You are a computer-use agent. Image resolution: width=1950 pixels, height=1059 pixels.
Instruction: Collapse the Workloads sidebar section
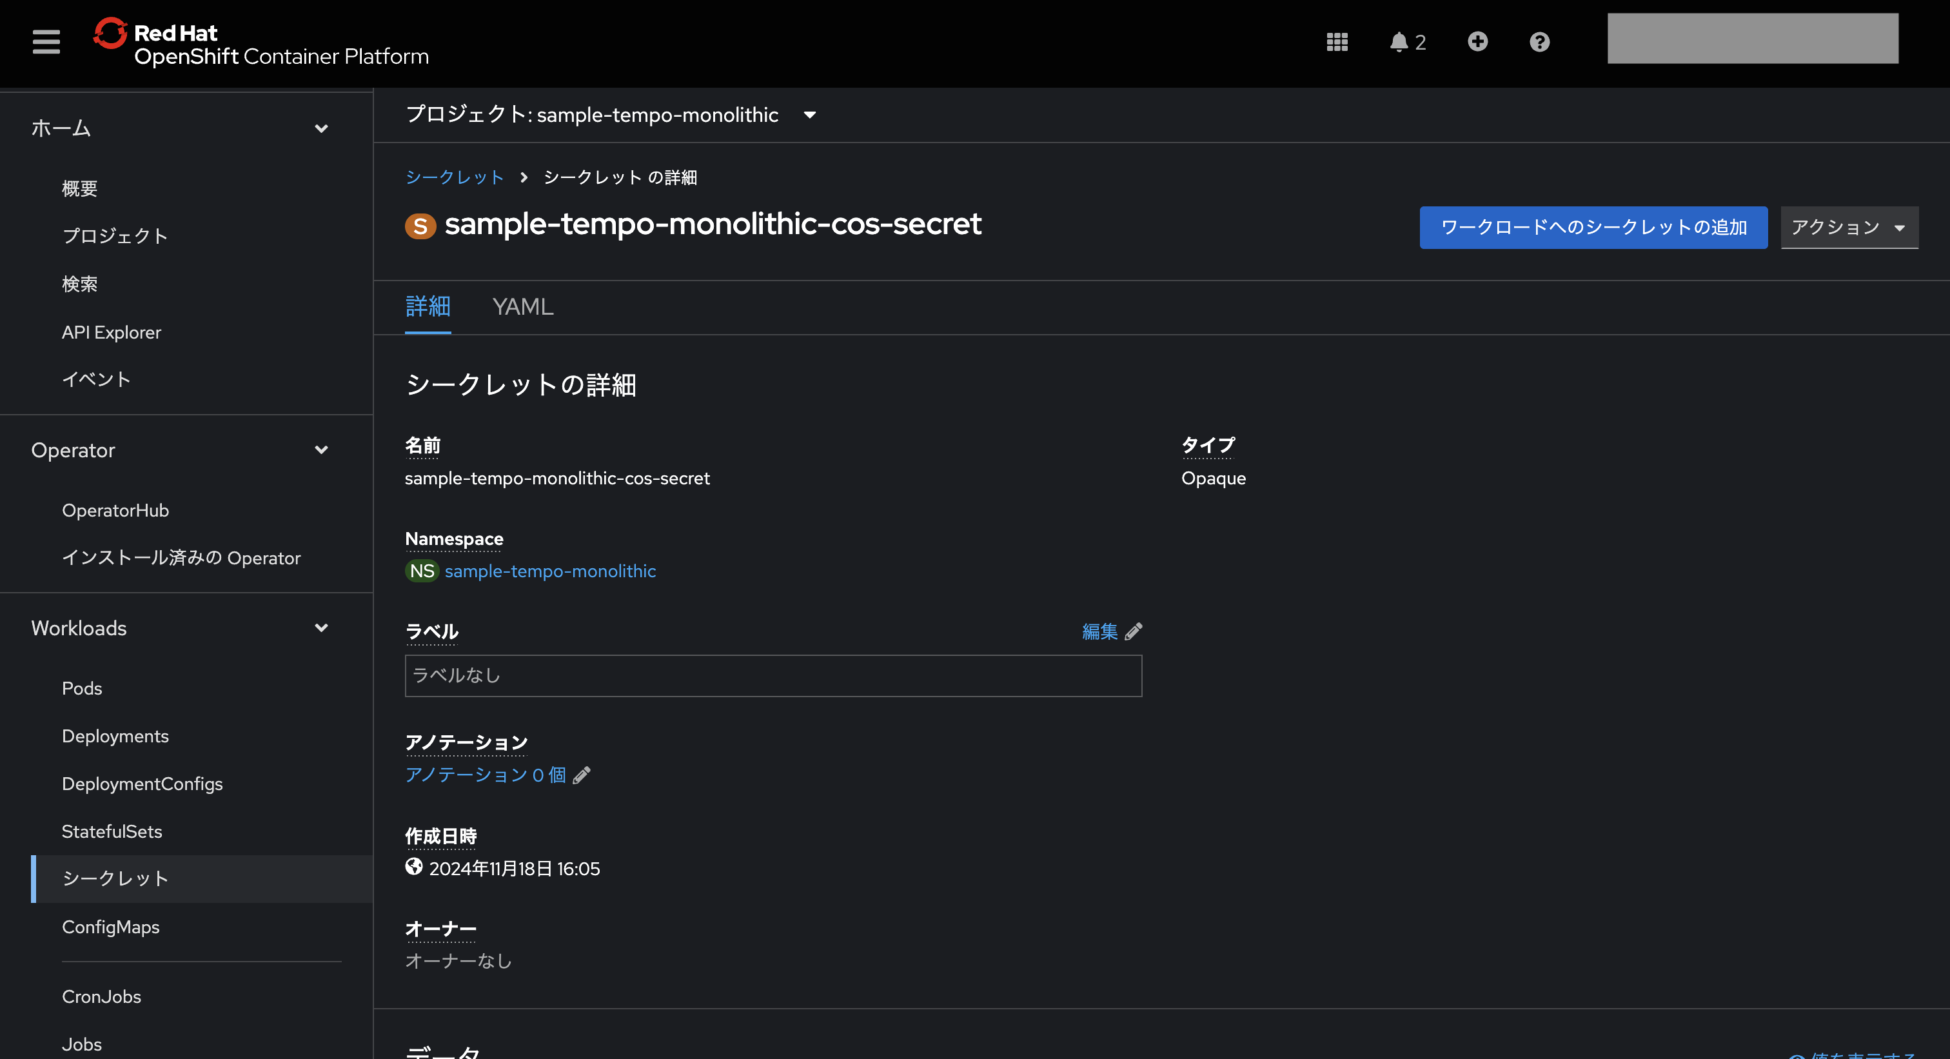(x=321, y=628)
